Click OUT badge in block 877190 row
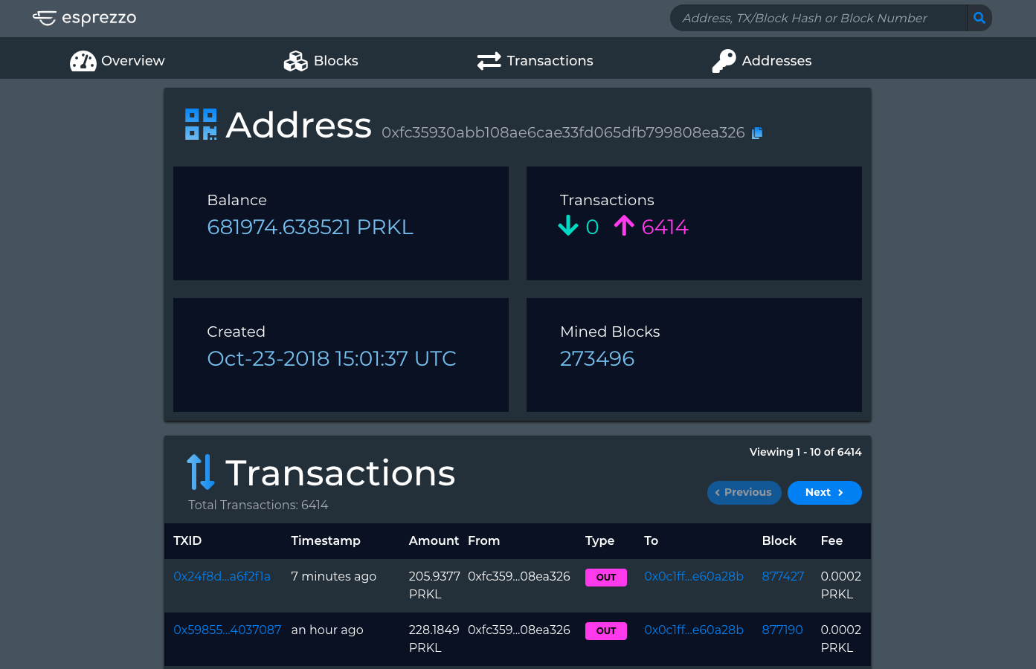This screenshot has width=1036, height=669. click(606, 631)
